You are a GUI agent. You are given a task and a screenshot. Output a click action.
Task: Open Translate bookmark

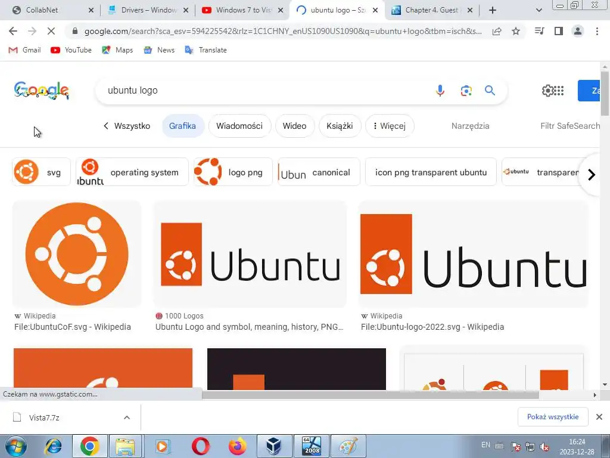(x=206, y=50)
